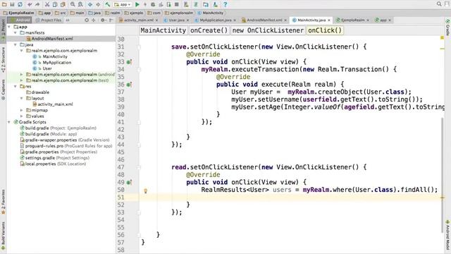Screen dimensions: 451x254
Task: Click the collapse all icon in project panel
Action: tap(94, 20)
